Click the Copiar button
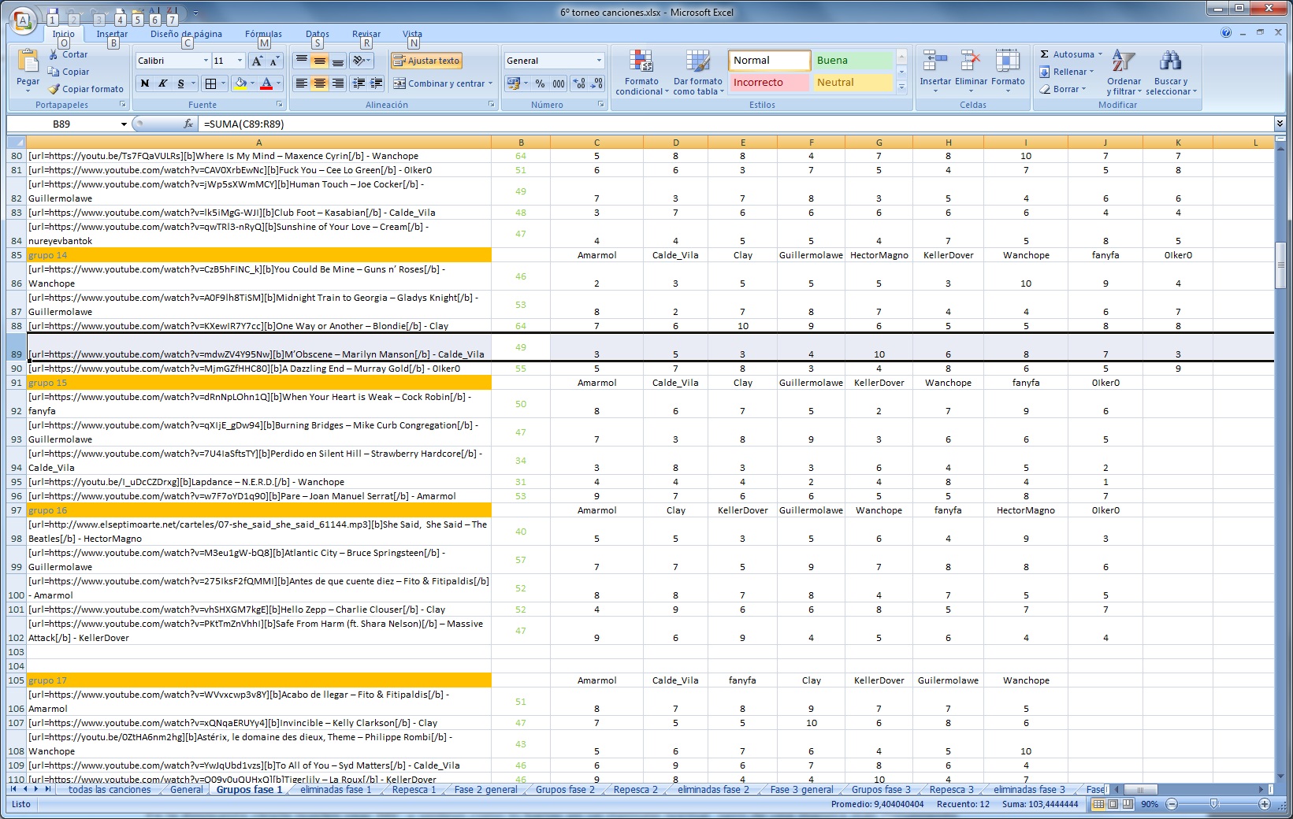1293x819 pixels. (x=69, y=72)
